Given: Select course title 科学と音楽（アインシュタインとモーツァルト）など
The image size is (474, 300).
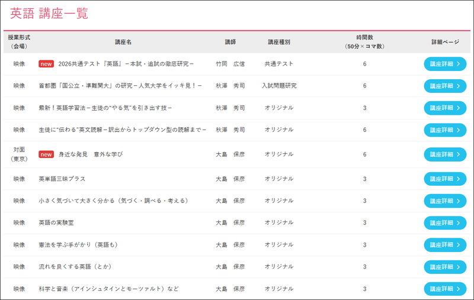Looking at the screenshot, I should (109, 289).
